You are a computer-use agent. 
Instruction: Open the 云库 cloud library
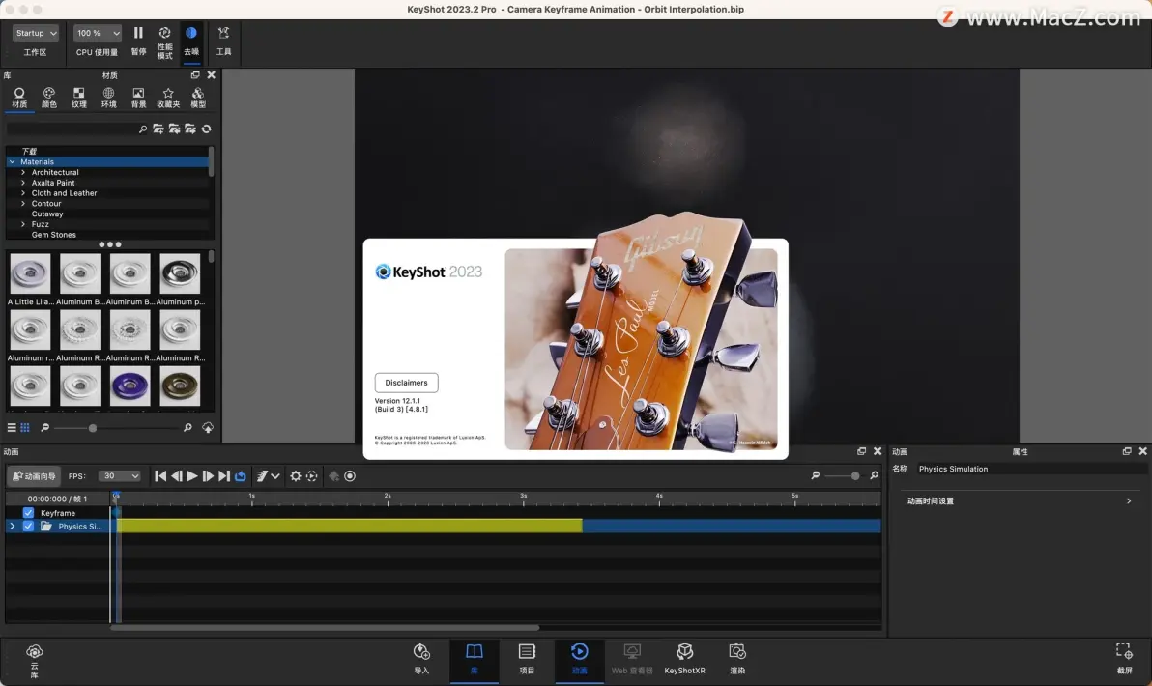click(34, 660)
